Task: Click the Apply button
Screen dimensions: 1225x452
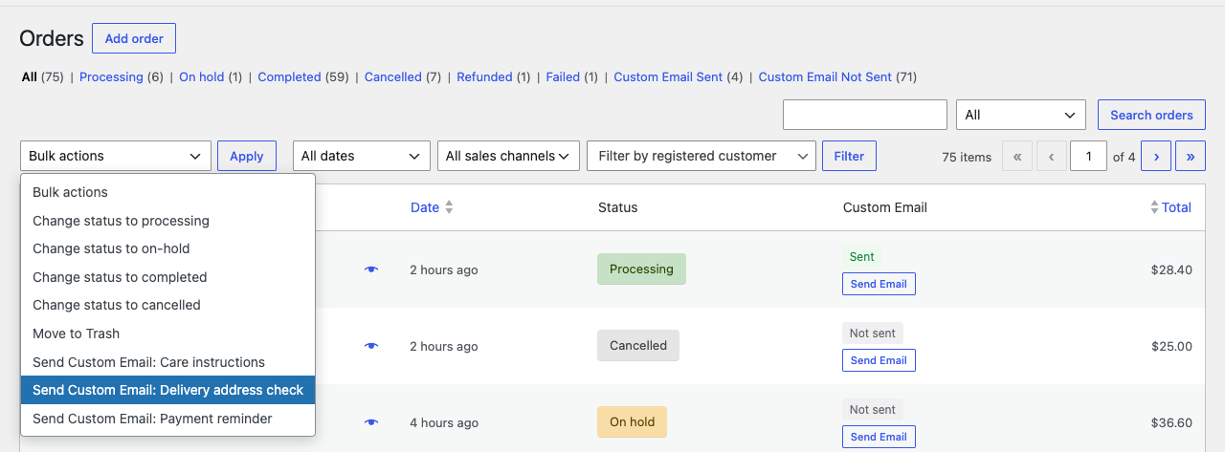Action: point(247,156)
